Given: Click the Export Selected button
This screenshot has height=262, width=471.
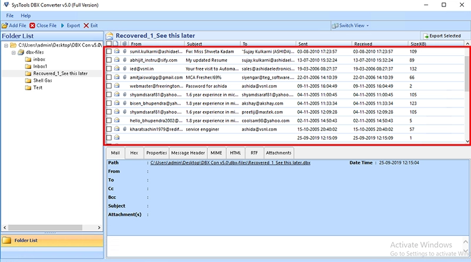Looking at the screenshot, I should tap(442, 36).
